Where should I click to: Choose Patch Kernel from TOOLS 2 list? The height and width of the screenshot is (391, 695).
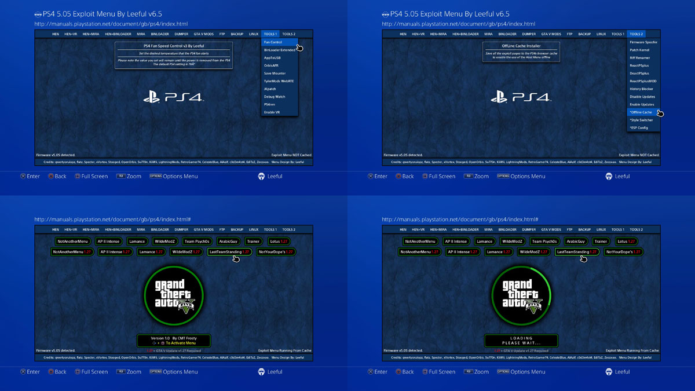point(643,50)
